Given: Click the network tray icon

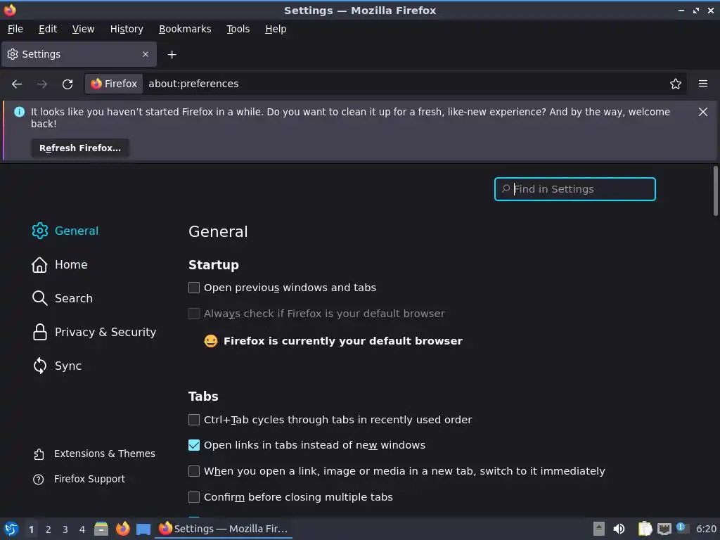Looking at the screenshot, I should point(664,529).
